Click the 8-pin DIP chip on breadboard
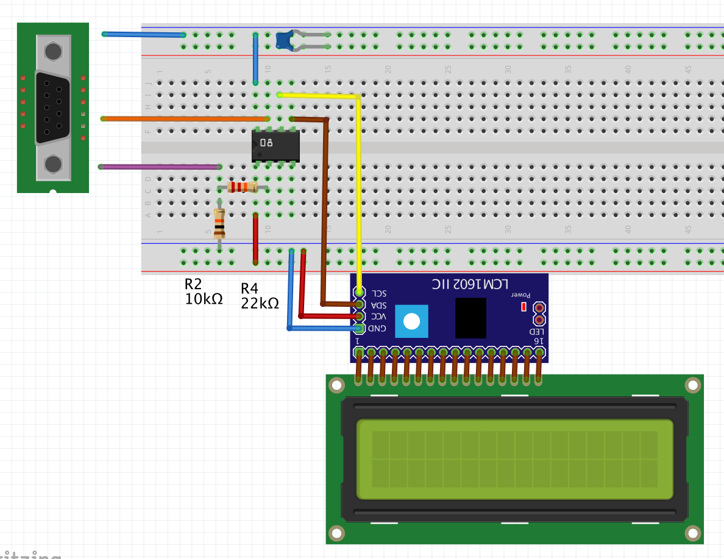This screenshot has height=559, width=724. click(275, 145)
